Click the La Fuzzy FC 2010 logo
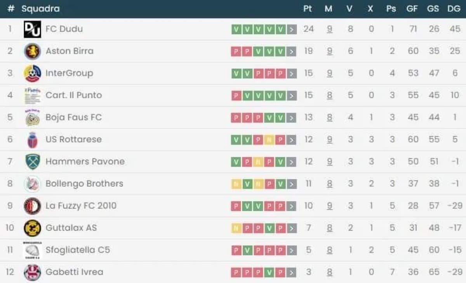Screen dimensions: 466x283 (32, 206)
